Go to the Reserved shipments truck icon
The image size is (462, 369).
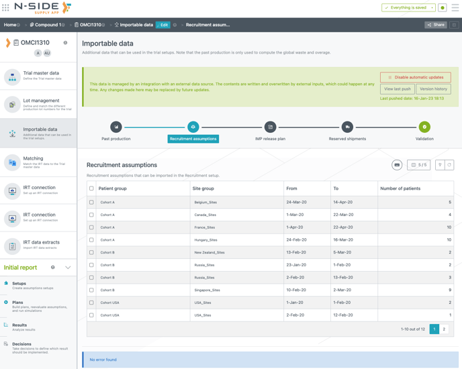click(347, 127)
